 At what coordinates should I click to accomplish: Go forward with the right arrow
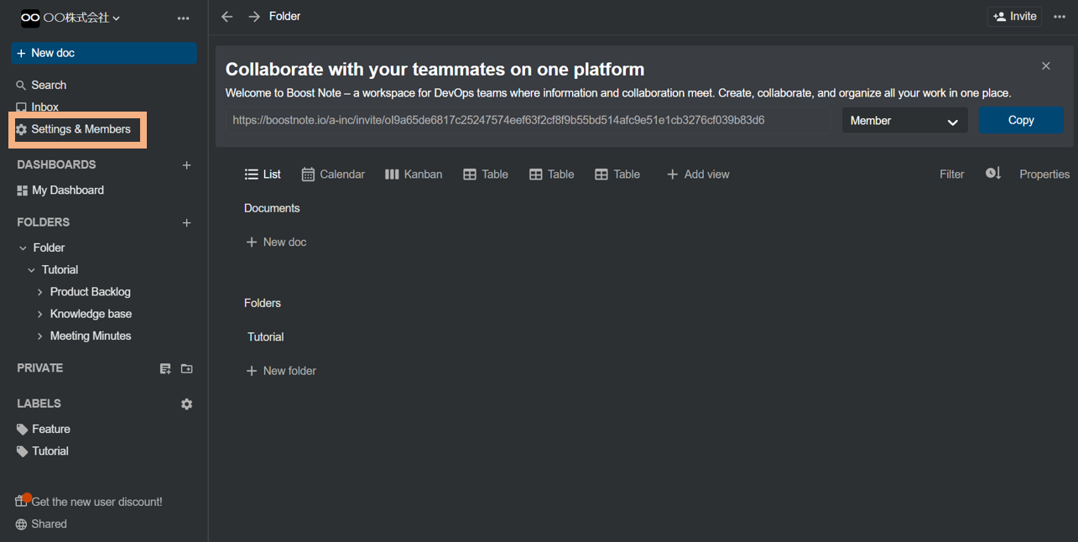254,17
